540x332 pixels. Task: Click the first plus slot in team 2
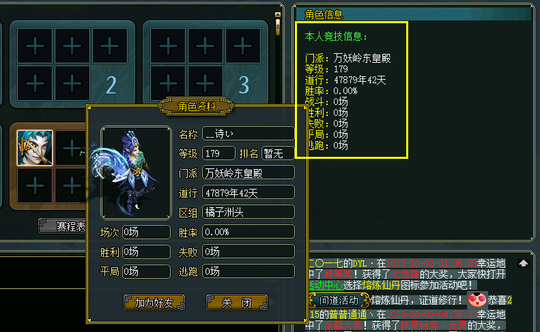[x=35, y=46]
